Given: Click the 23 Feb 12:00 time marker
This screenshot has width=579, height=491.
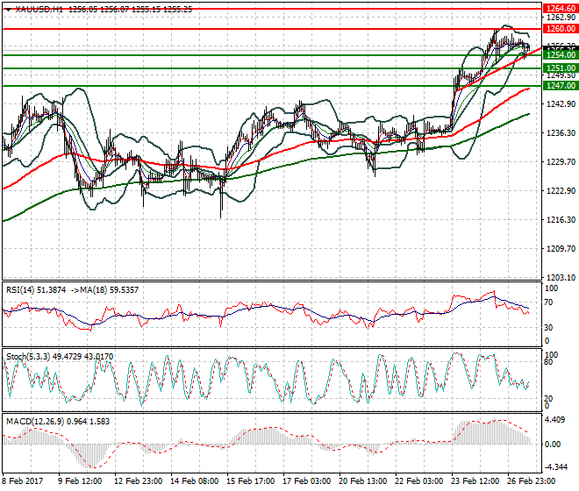Looking at the screenshot, I should (x=475, y=481).
